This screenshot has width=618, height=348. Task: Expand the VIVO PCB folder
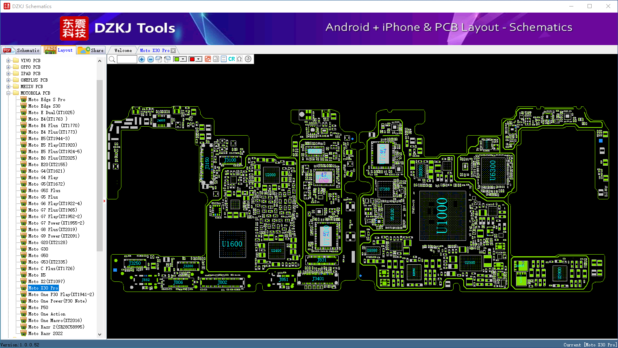pos(9,61)
